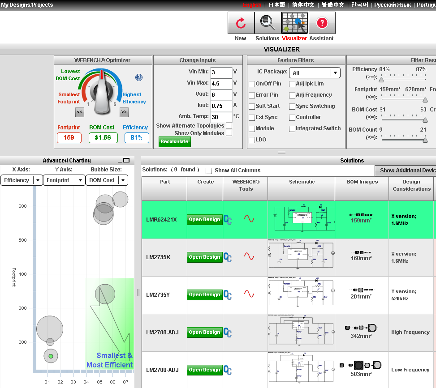The height and width of the screenshot is (388, 436).
Task: Switch language to Japanese
Action: point(276,5)
